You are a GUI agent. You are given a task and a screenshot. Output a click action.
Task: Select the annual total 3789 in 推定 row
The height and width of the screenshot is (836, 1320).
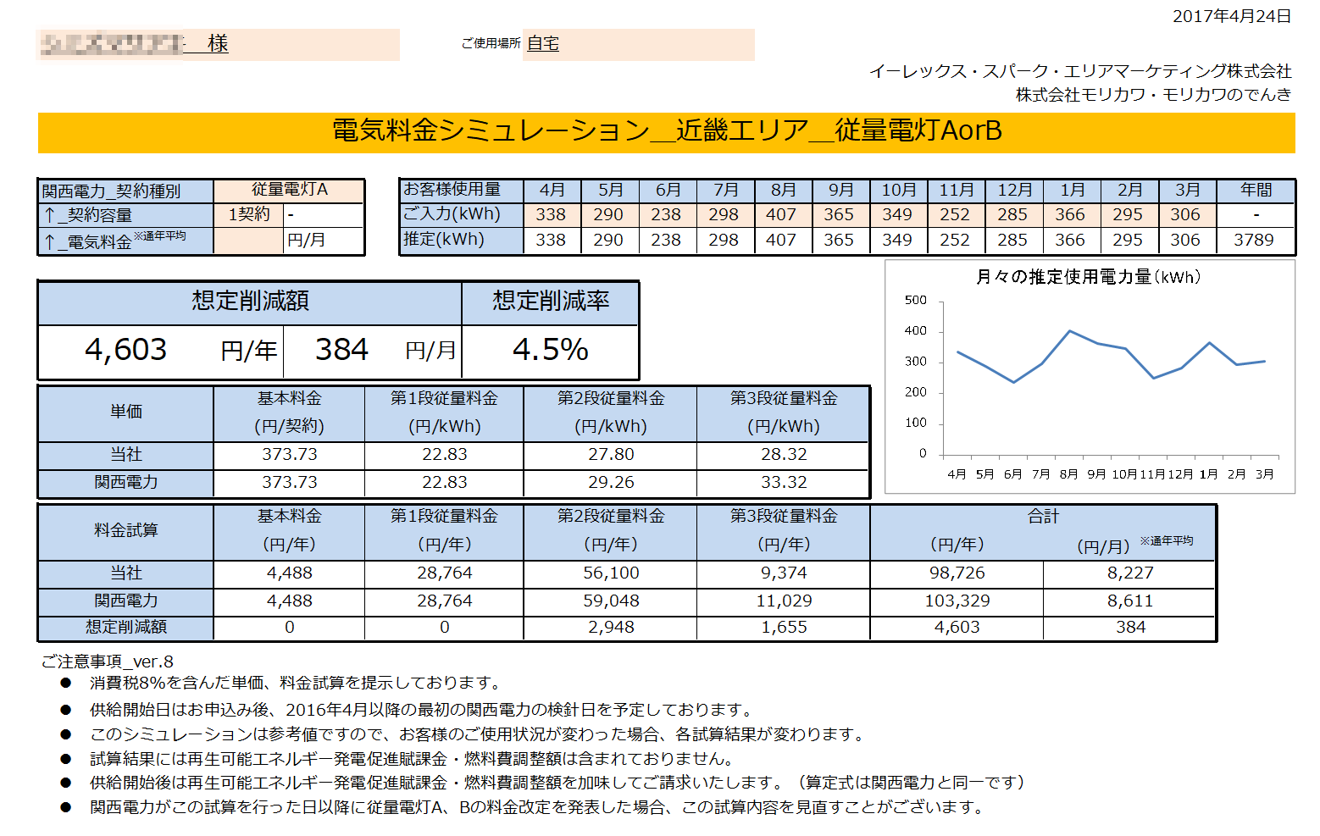[x=1255, y=241]
